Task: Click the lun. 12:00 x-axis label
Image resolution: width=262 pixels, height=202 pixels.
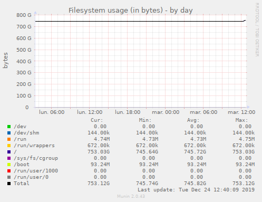Action: tap(90, 112)
